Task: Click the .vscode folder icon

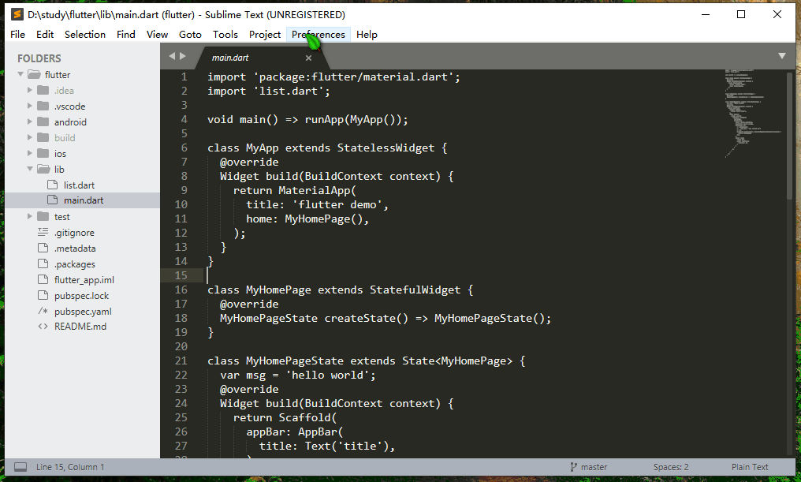Action: 43,106
